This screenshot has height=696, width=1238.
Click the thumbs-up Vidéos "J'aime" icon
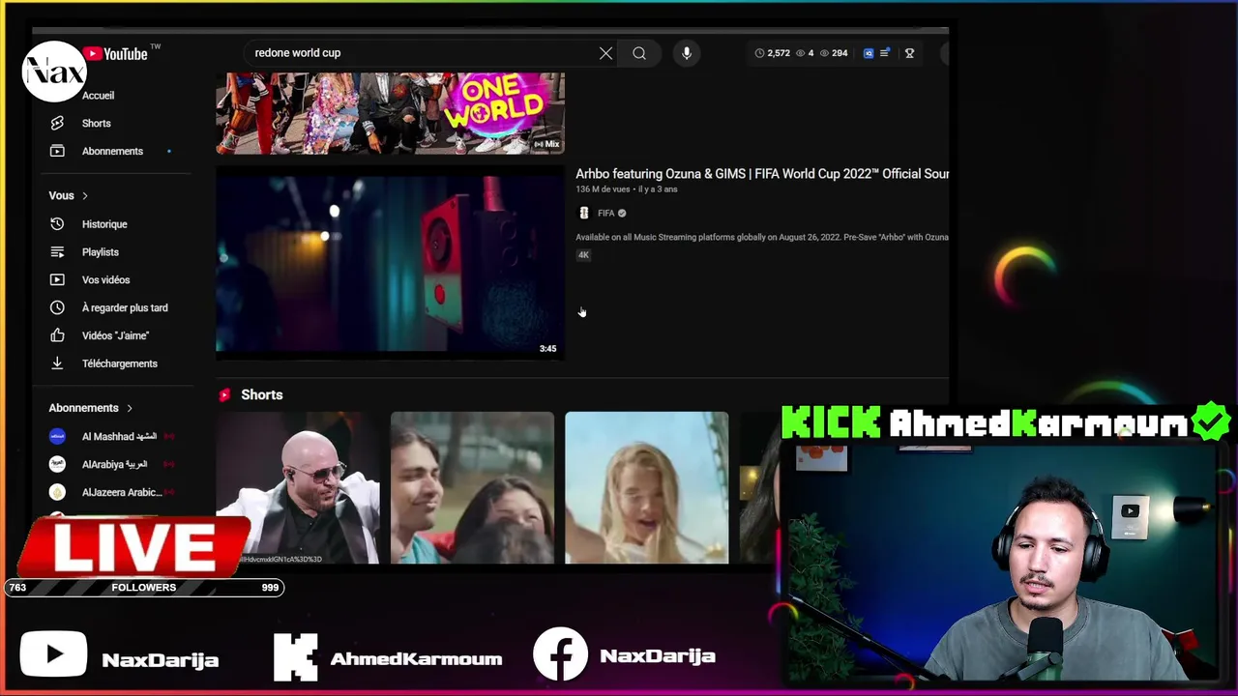pyautogui.click(x=57, y=335)
